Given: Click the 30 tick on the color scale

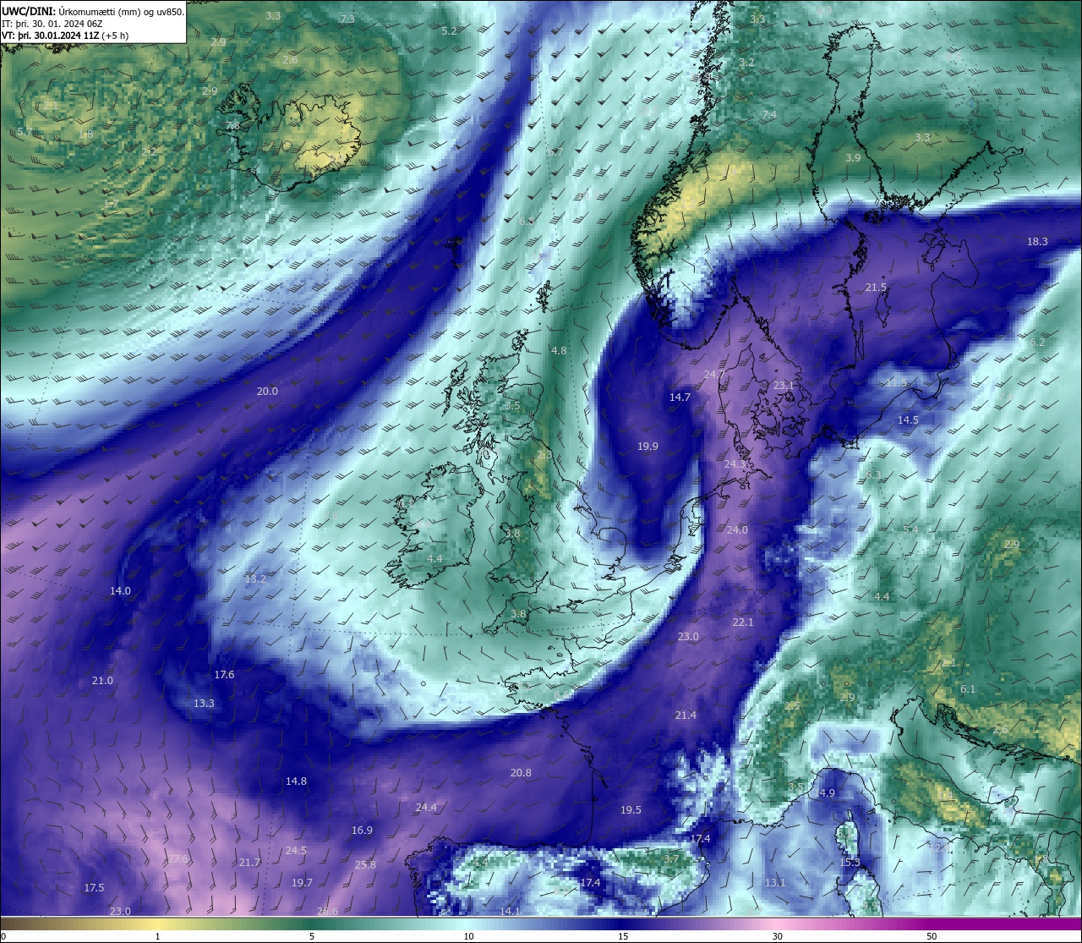Looking at the screenshot, I should coord(777,936).
